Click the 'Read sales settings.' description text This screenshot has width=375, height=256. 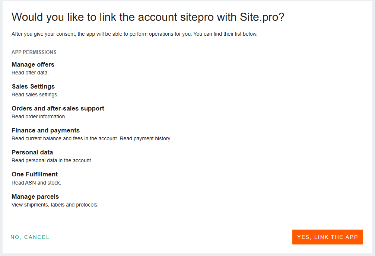tap(35, 95)
